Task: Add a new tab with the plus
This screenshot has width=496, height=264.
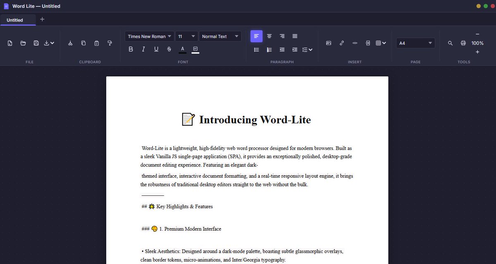Action: (42, 19)
